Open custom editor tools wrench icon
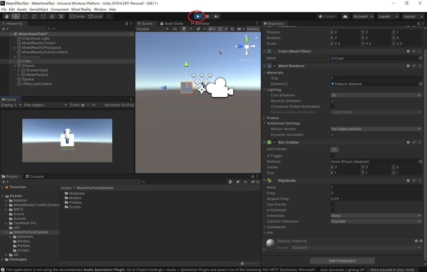 [x=61, y=16]
